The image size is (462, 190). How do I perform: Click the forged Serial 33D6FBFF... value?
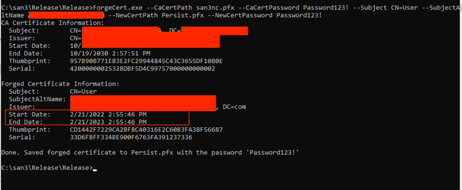(131, 137)
